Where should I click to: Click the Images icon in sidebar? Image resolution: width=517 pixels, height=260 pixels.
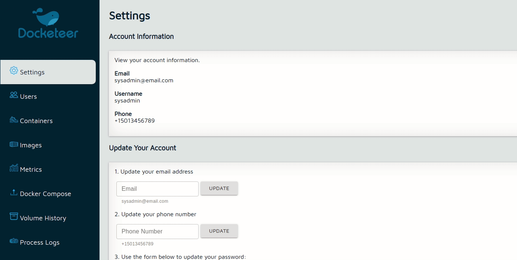14,144
